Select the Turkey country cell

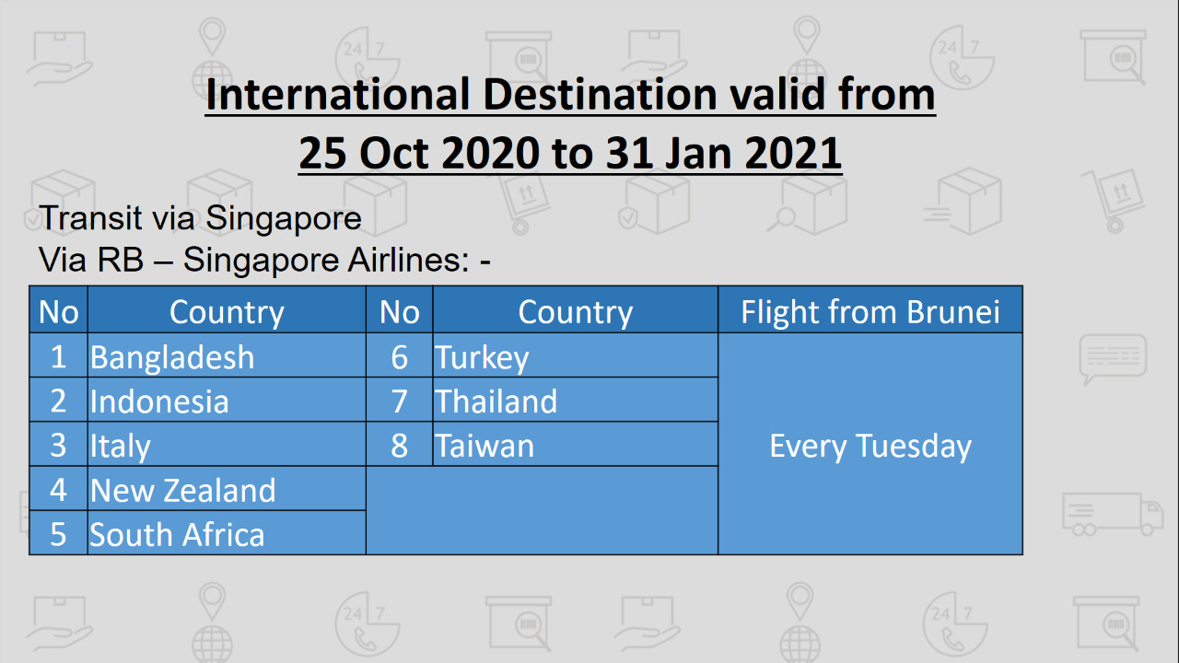[x=576, y=355]
